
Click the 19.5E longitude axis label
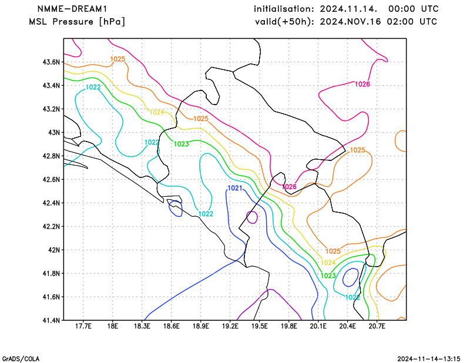point(259,326)
